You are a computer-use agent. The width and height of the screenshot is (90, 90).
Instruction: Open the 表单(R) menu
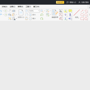click(x=20, y=7)
